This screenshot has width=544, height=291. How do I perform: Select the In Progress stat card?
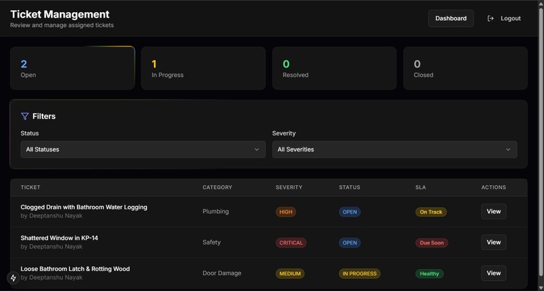(x=203, y=68)
